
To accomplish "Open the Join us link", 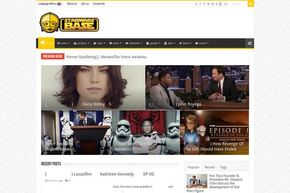I will 85,4.
